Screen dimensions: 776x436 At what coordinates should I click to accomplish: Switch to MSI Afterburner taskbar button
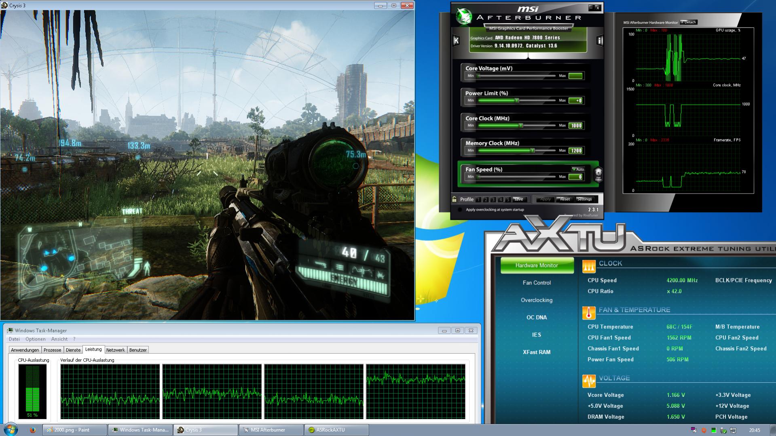271,430
